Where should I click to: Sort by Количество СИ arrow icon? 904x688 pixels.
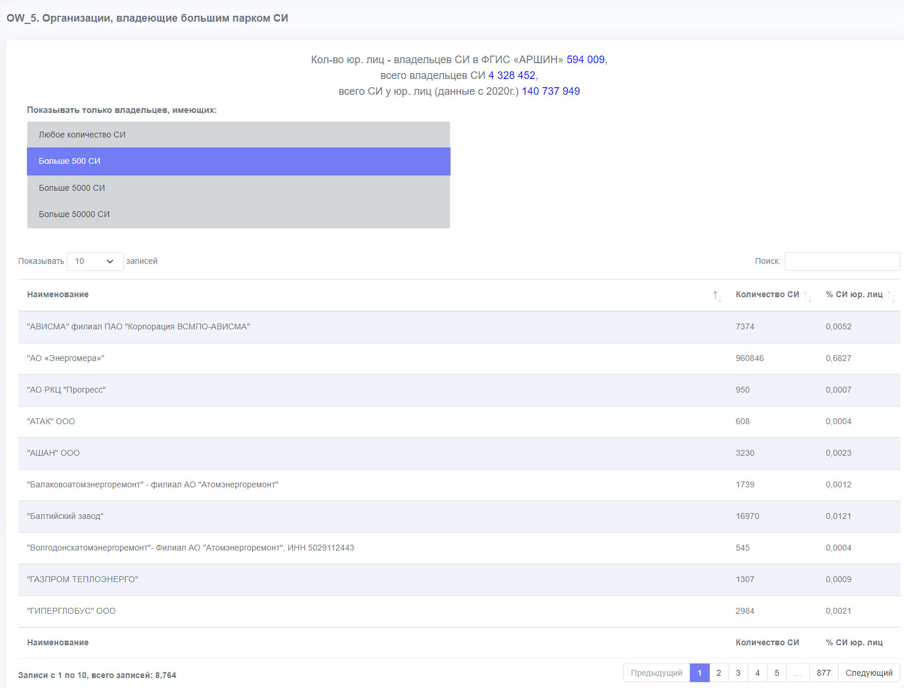807,296
